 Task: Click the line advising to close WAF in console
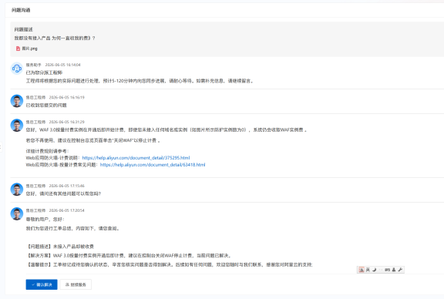(93, 140)
